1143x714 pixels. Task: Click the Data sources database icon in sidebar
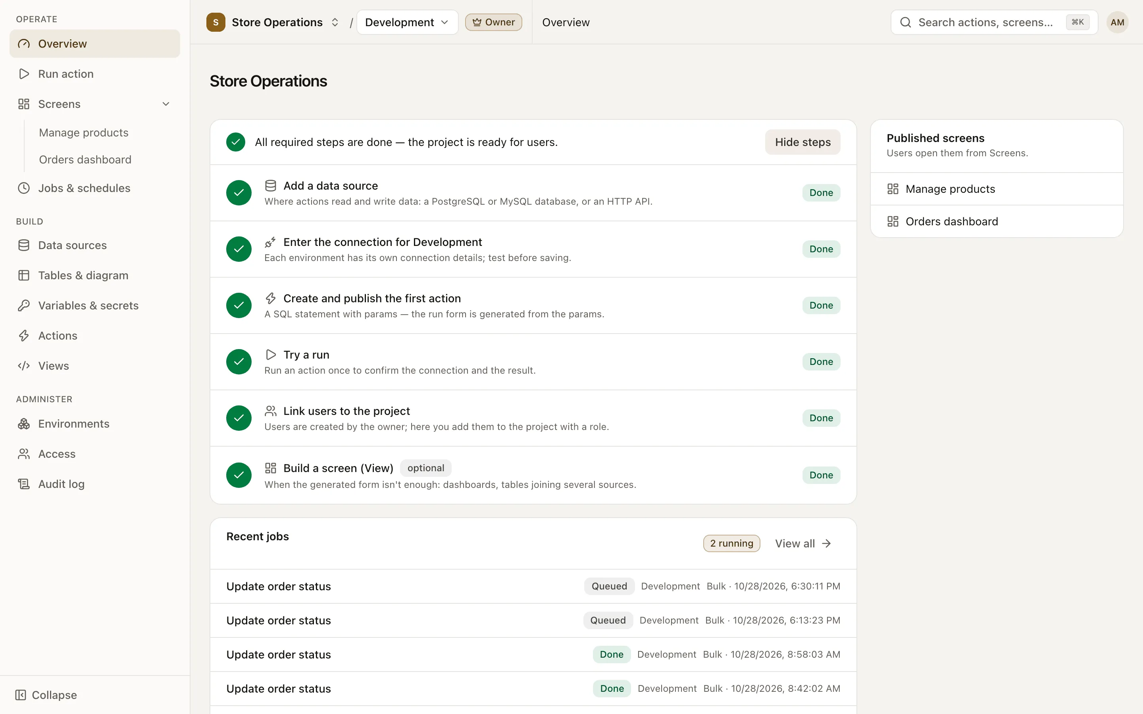(x=24, y=246)
